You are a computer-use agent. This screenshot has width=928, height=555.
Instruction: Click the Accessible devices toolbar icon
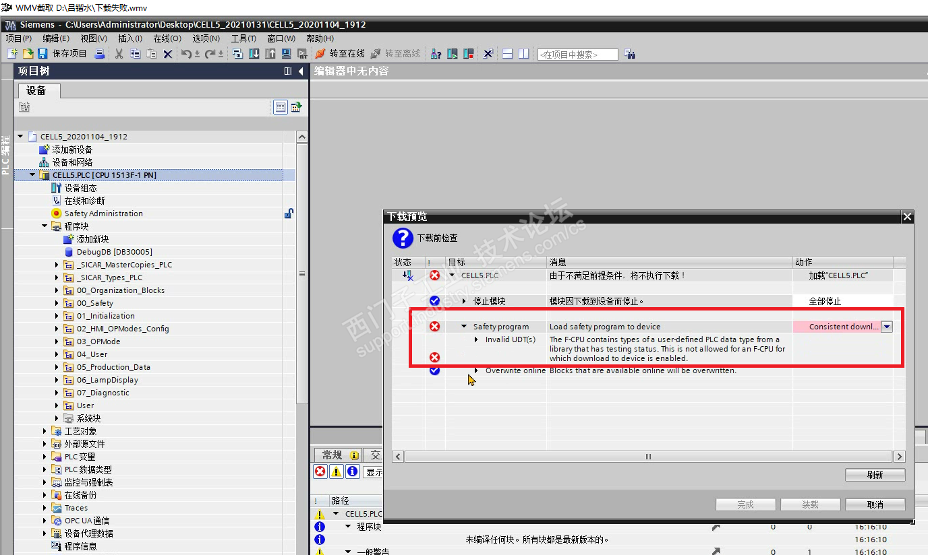pyautogui.click(x=436, y=54)
